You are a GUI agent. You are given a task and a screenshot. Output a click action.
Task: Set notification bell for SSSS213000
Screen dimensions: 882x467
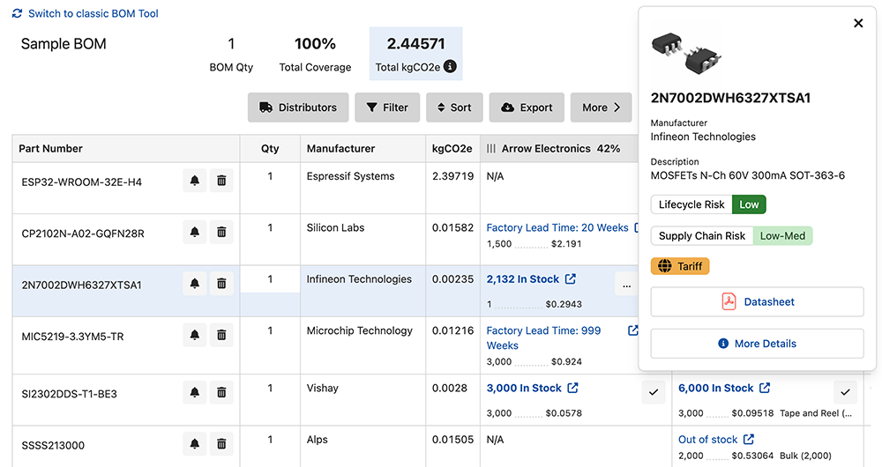pos(195,444)
